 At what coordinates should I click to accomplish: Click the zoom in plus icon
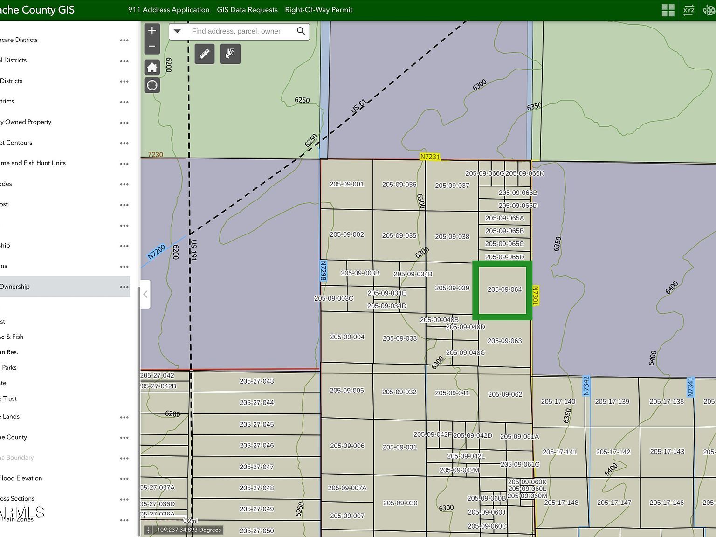(152, 30)
